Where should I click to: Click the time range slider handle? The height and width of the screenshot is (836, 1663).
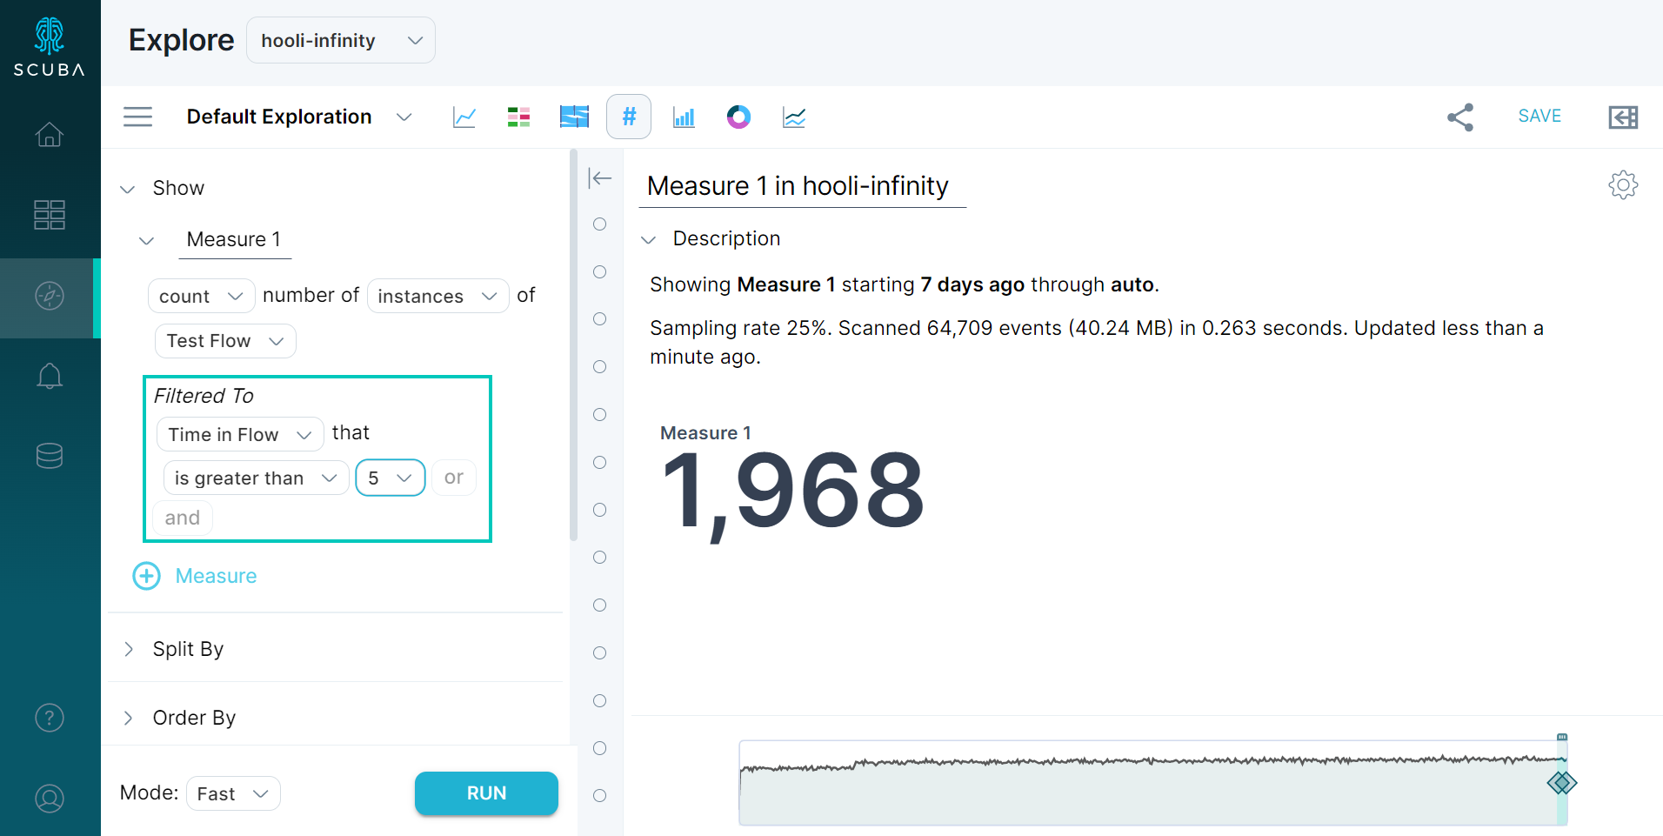click(1562, 783)
